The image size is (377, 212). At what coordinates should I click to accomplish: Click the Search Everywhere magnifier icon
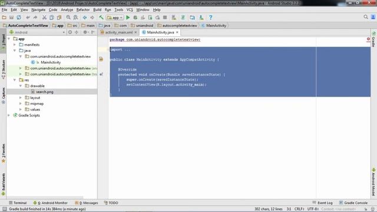click(366, 17)
